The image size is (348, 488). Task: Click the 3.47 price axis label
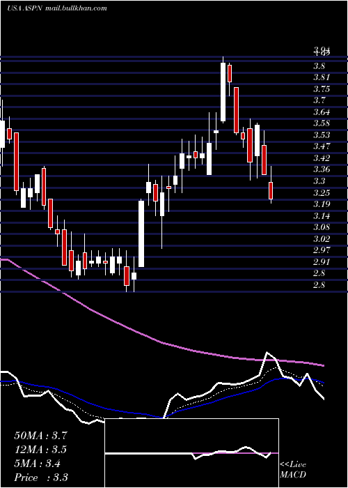tap(322, 146)
